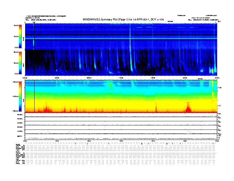Click the top line-plot panel's left label
Image resolution: width=234 pixels, height=181 pixels.
20,115
